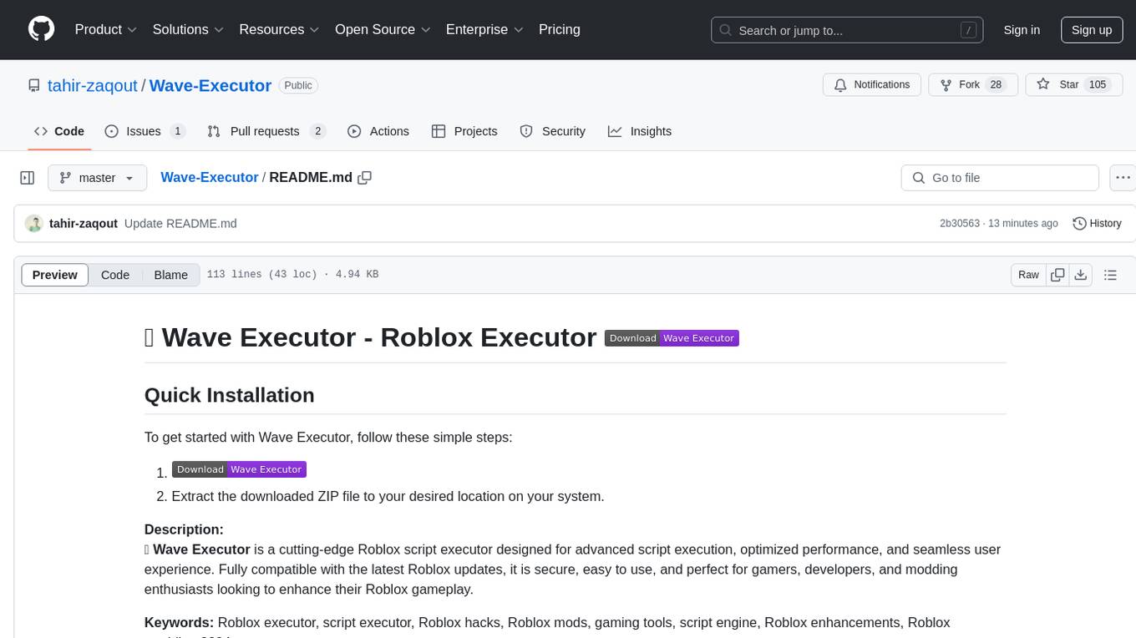Click the Download Wave Executor badge in step 1
This screenshot has height=638, width=1136.
click(x=239, y=469)
